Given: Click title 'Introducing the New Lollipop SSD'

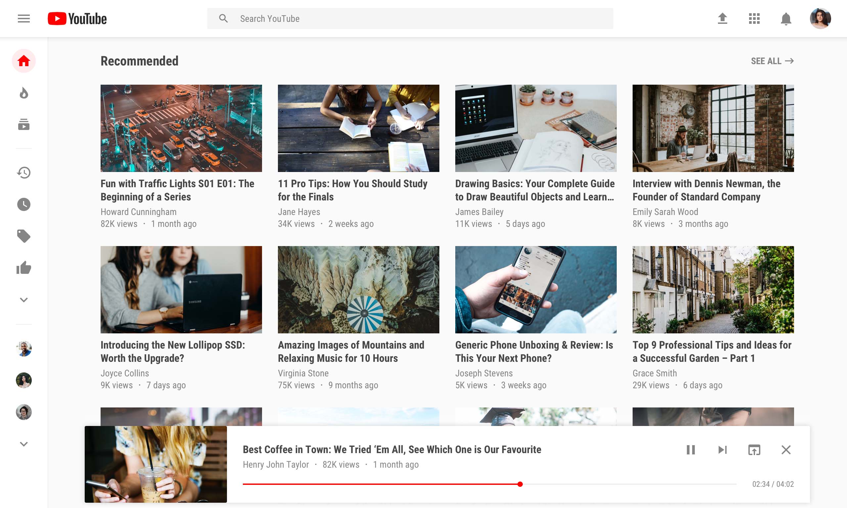Looking at the screenshot, I should click(173, 352).
